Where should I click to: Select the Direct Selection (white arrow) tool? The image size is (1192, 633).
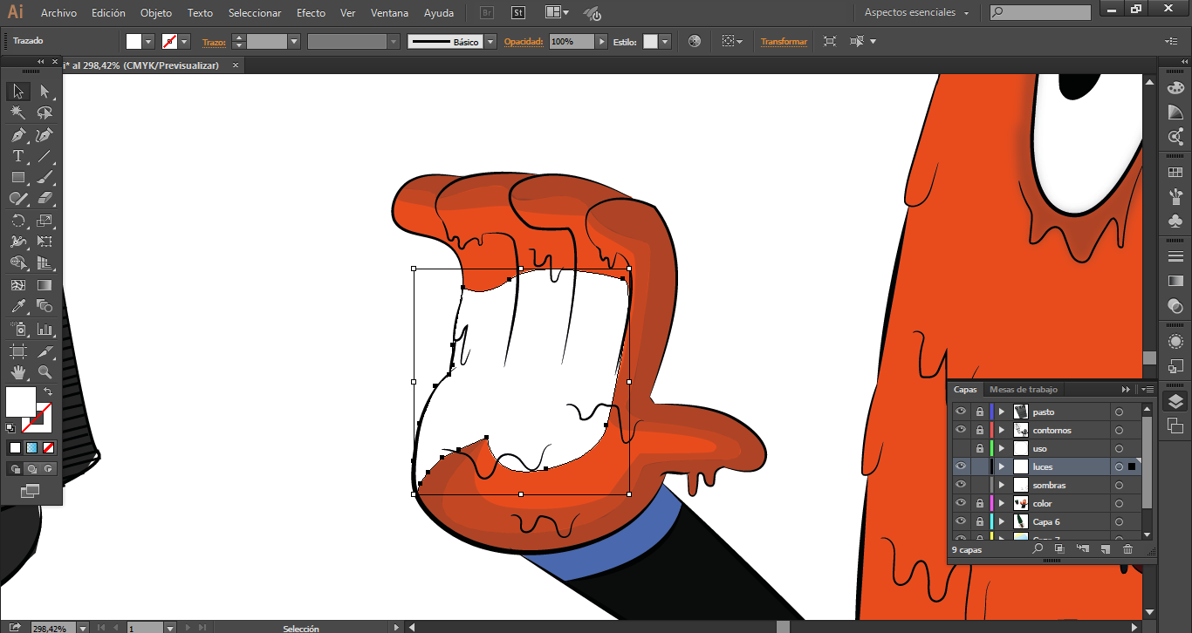(45, 92)
